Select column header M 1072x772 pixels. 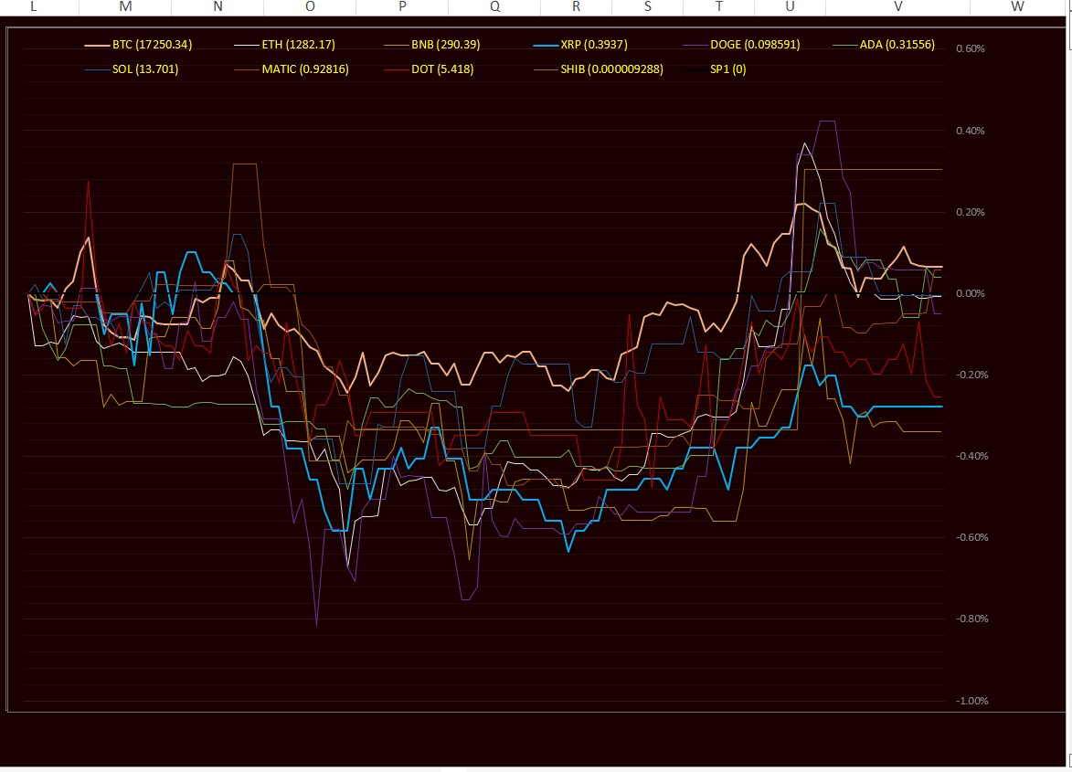[x=125, y=6]
